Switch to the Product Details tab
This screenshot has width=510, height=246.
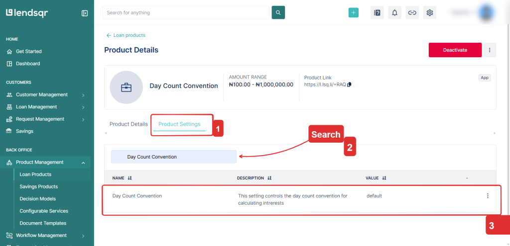pos(128,124)
